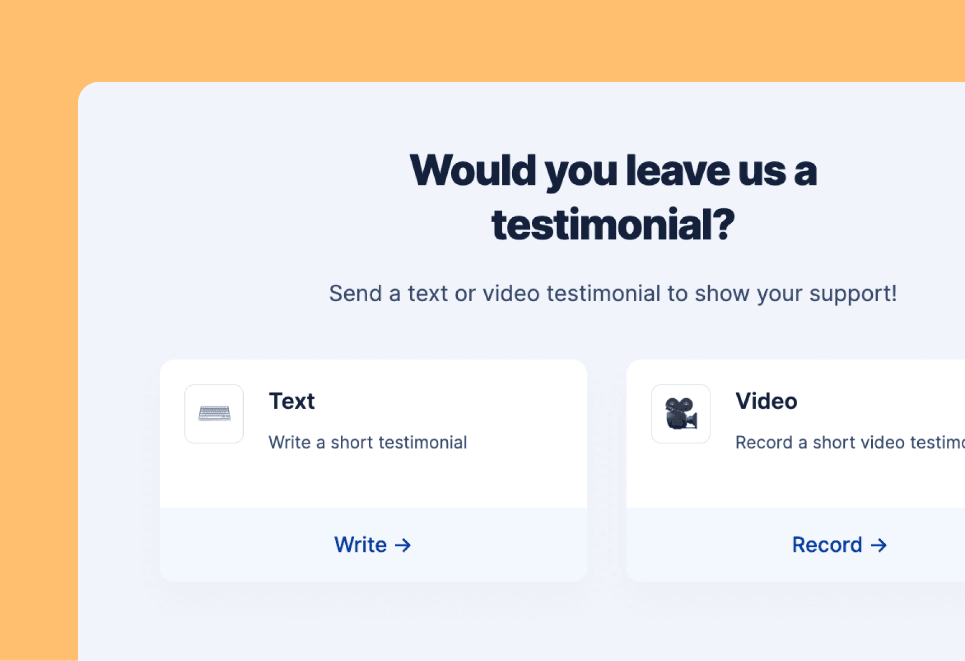Image resolution: width=965 pixels, height=661 pixels.
Task: Click the orange strip above the panel
Action: coord(494,38)
